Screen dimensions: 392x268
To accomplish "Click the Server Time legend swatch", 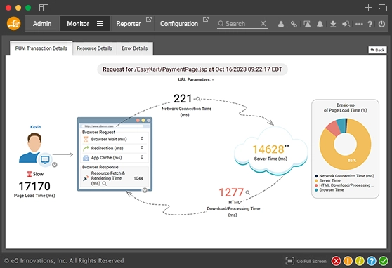I will pos(316,180).
